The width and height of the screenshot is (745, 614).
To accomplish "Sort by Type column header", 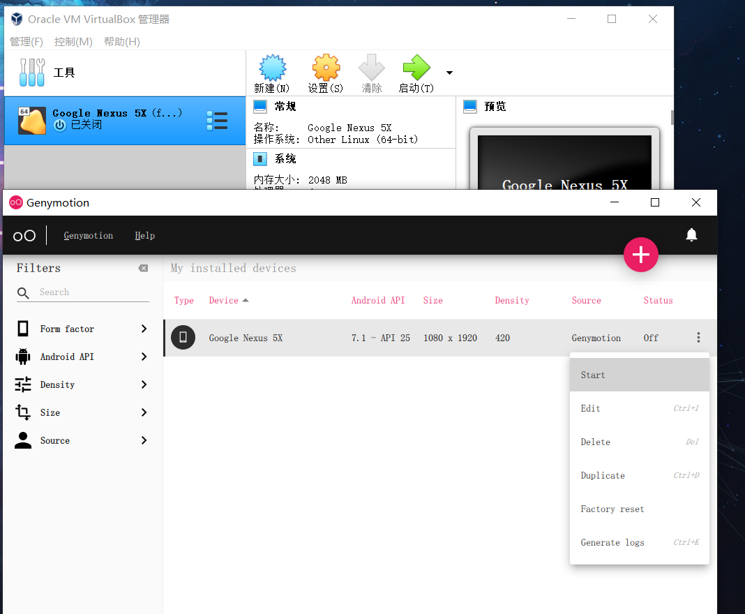I will tap(184, 300).
